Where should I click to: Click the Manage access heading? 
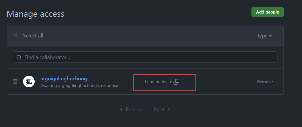tap(36, 14)
